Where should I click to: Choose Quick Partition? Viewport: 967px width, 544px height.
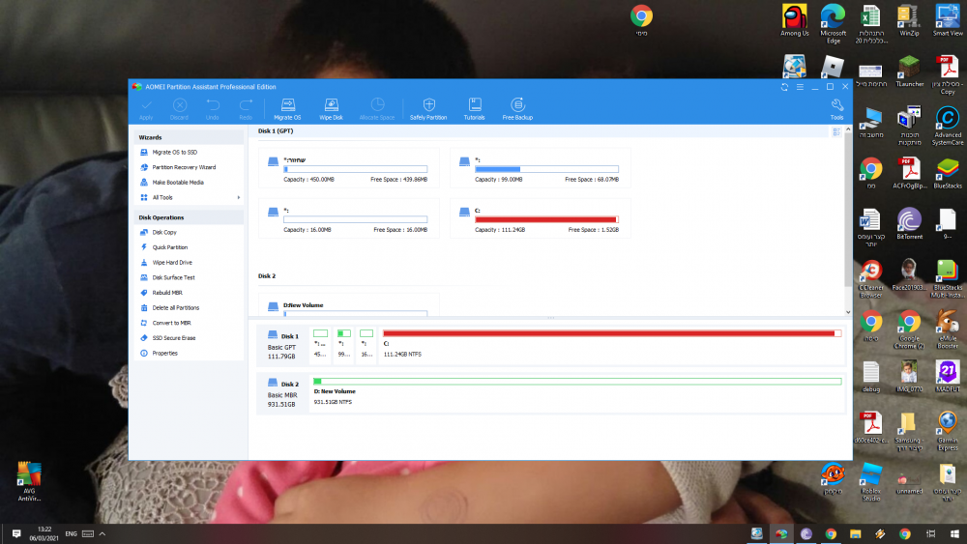[x=169, y=247]
